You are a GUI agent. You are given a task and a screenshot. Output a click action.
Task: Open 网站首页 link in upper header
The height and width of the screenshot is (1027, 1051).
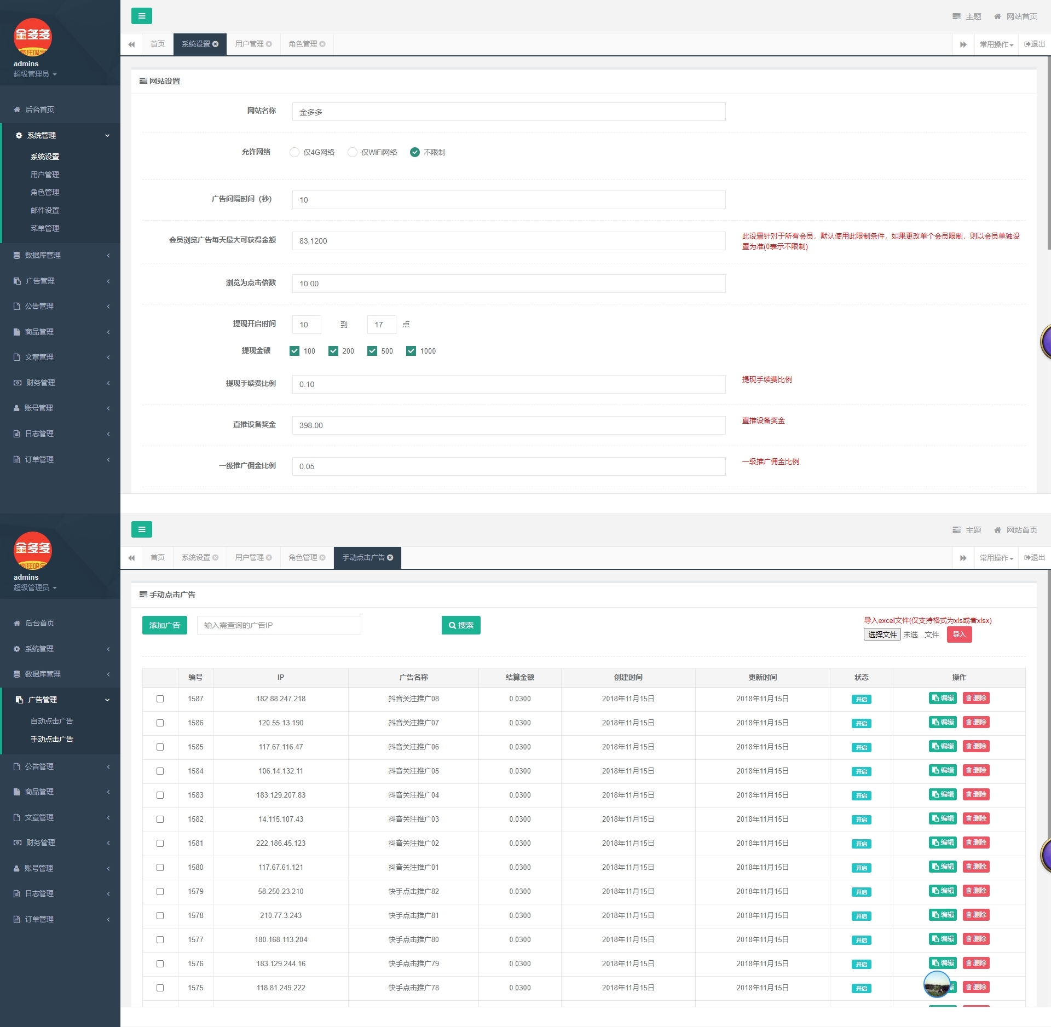pos(1015,16)
